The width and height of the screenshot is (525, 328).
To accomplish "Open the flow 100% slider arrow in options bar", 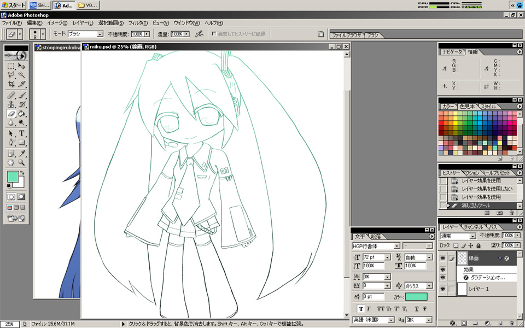I will pyautogui.click(x=186, y=34).
